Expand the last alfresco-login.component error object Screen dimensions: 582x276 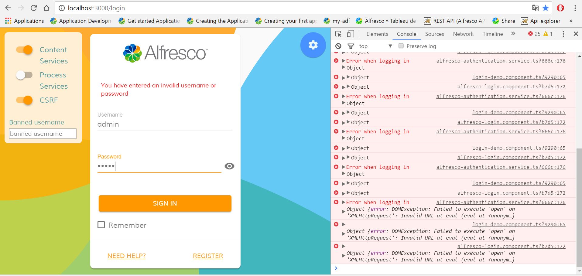344,256
